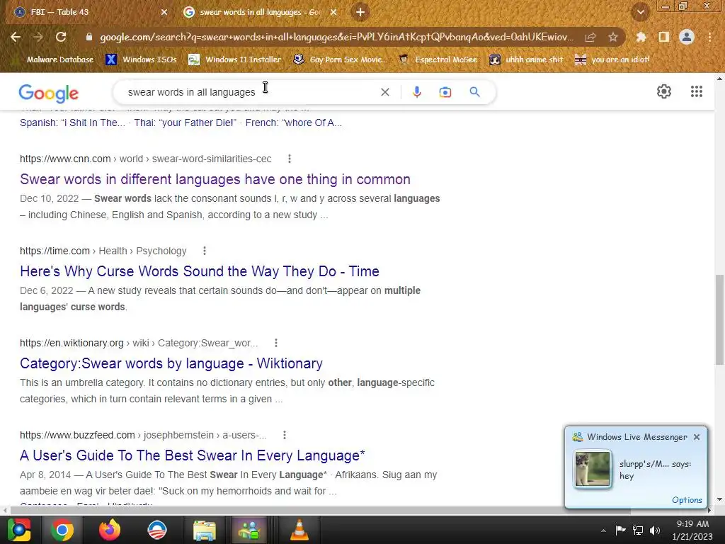Close the Google search tab

(333, 12)
